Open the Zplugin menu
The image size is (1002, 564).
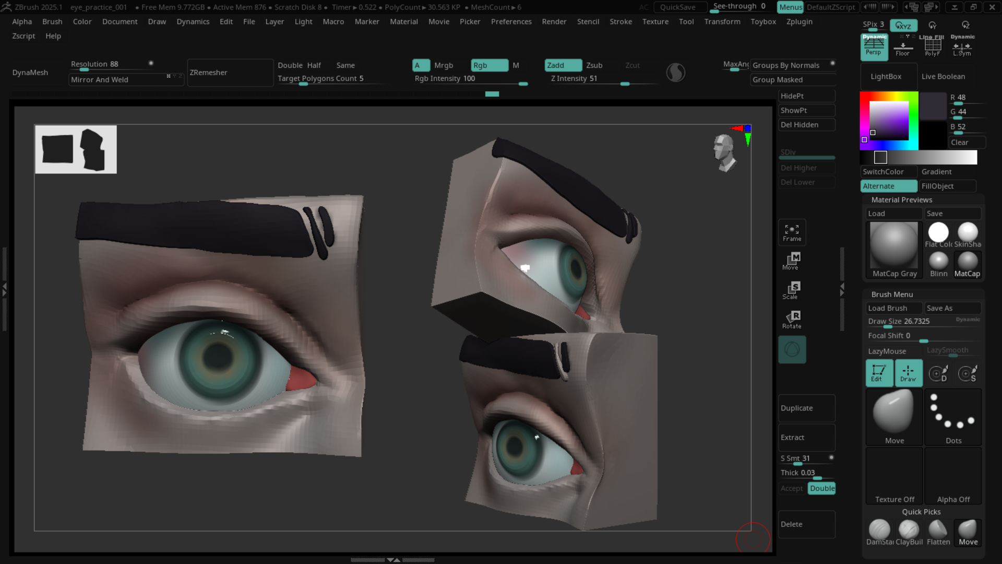point(799,21)
